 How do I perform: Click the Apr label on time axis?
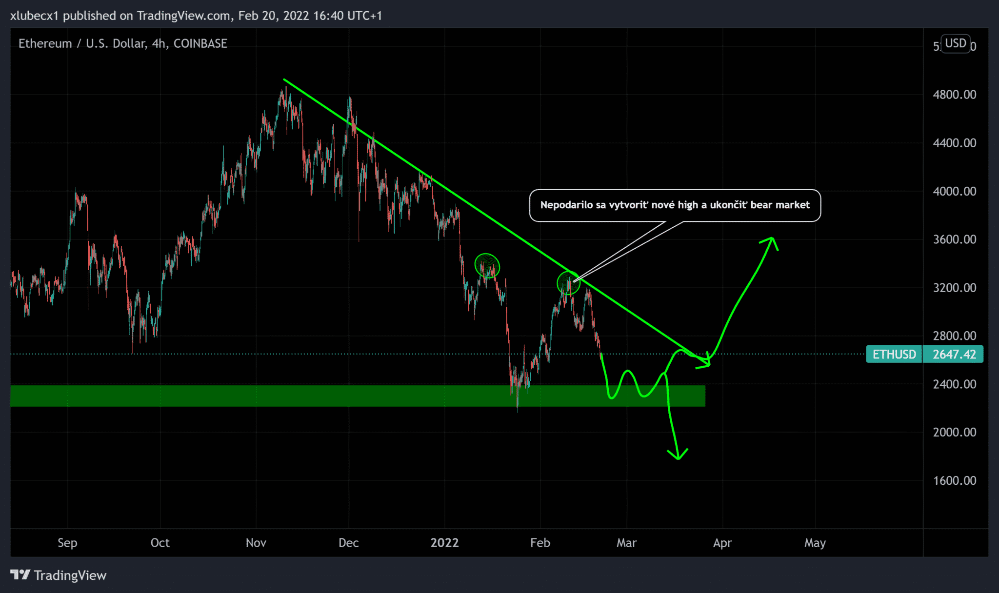point(722,543)
